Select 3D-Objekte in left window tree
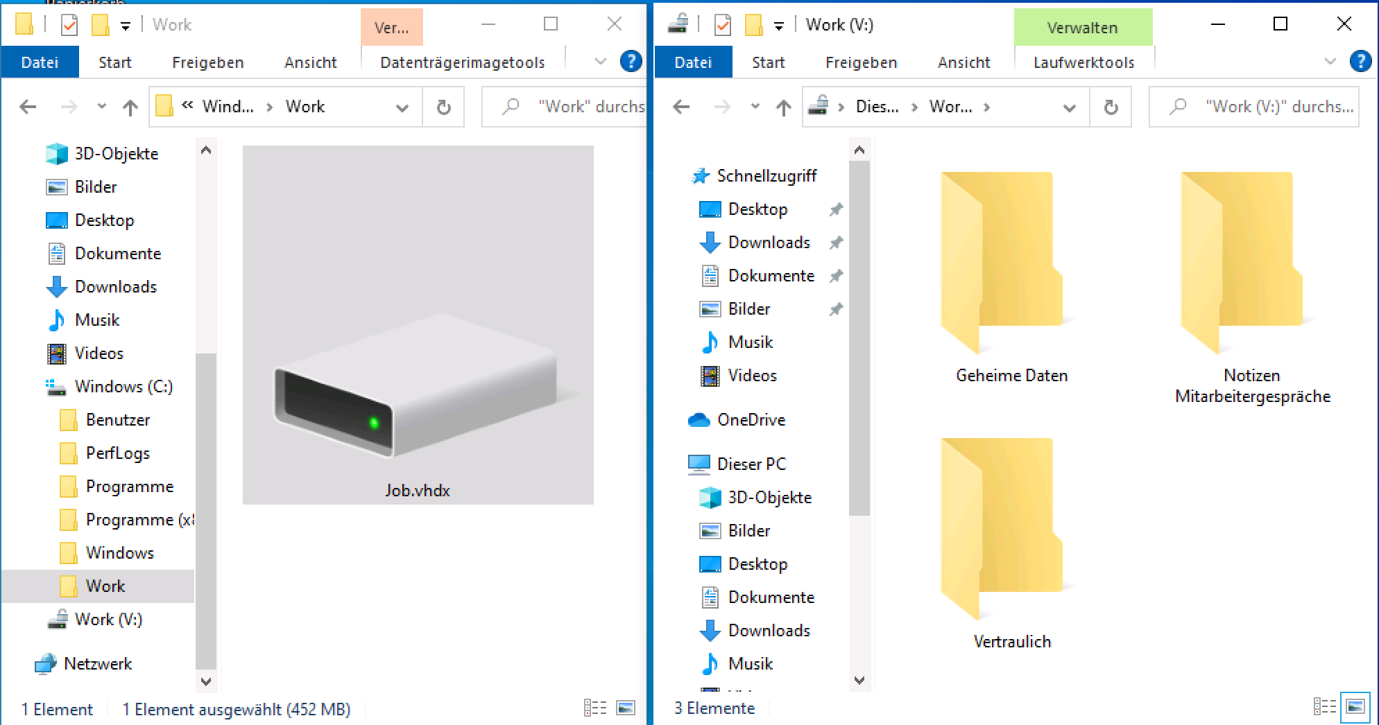1379x725 pixels. (117, 154)
